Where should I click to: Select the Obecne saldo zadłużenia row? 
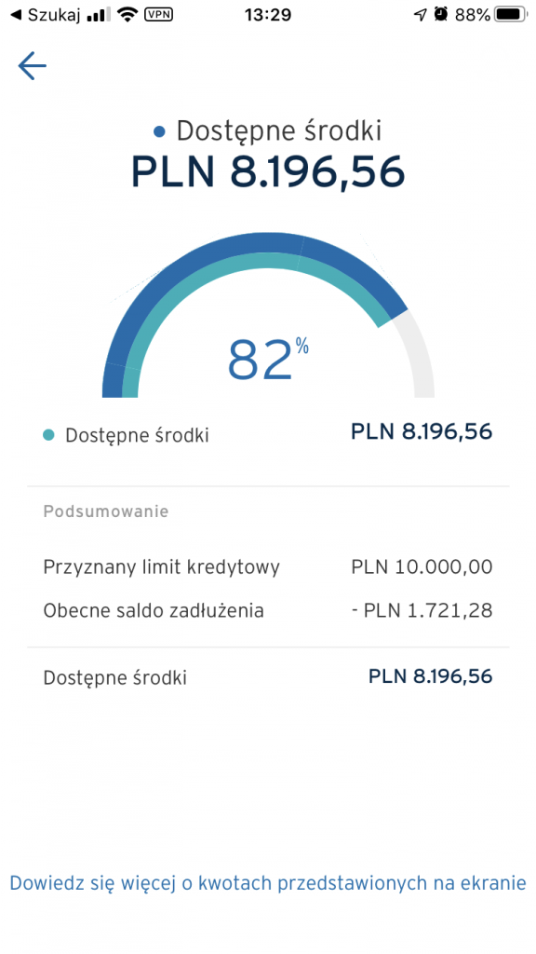268,610
